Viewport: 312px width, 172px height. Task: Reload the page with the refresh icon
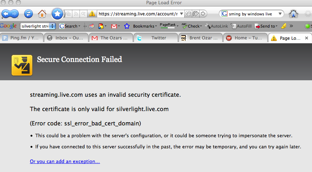pyautogui.click(x=28, y=14)
